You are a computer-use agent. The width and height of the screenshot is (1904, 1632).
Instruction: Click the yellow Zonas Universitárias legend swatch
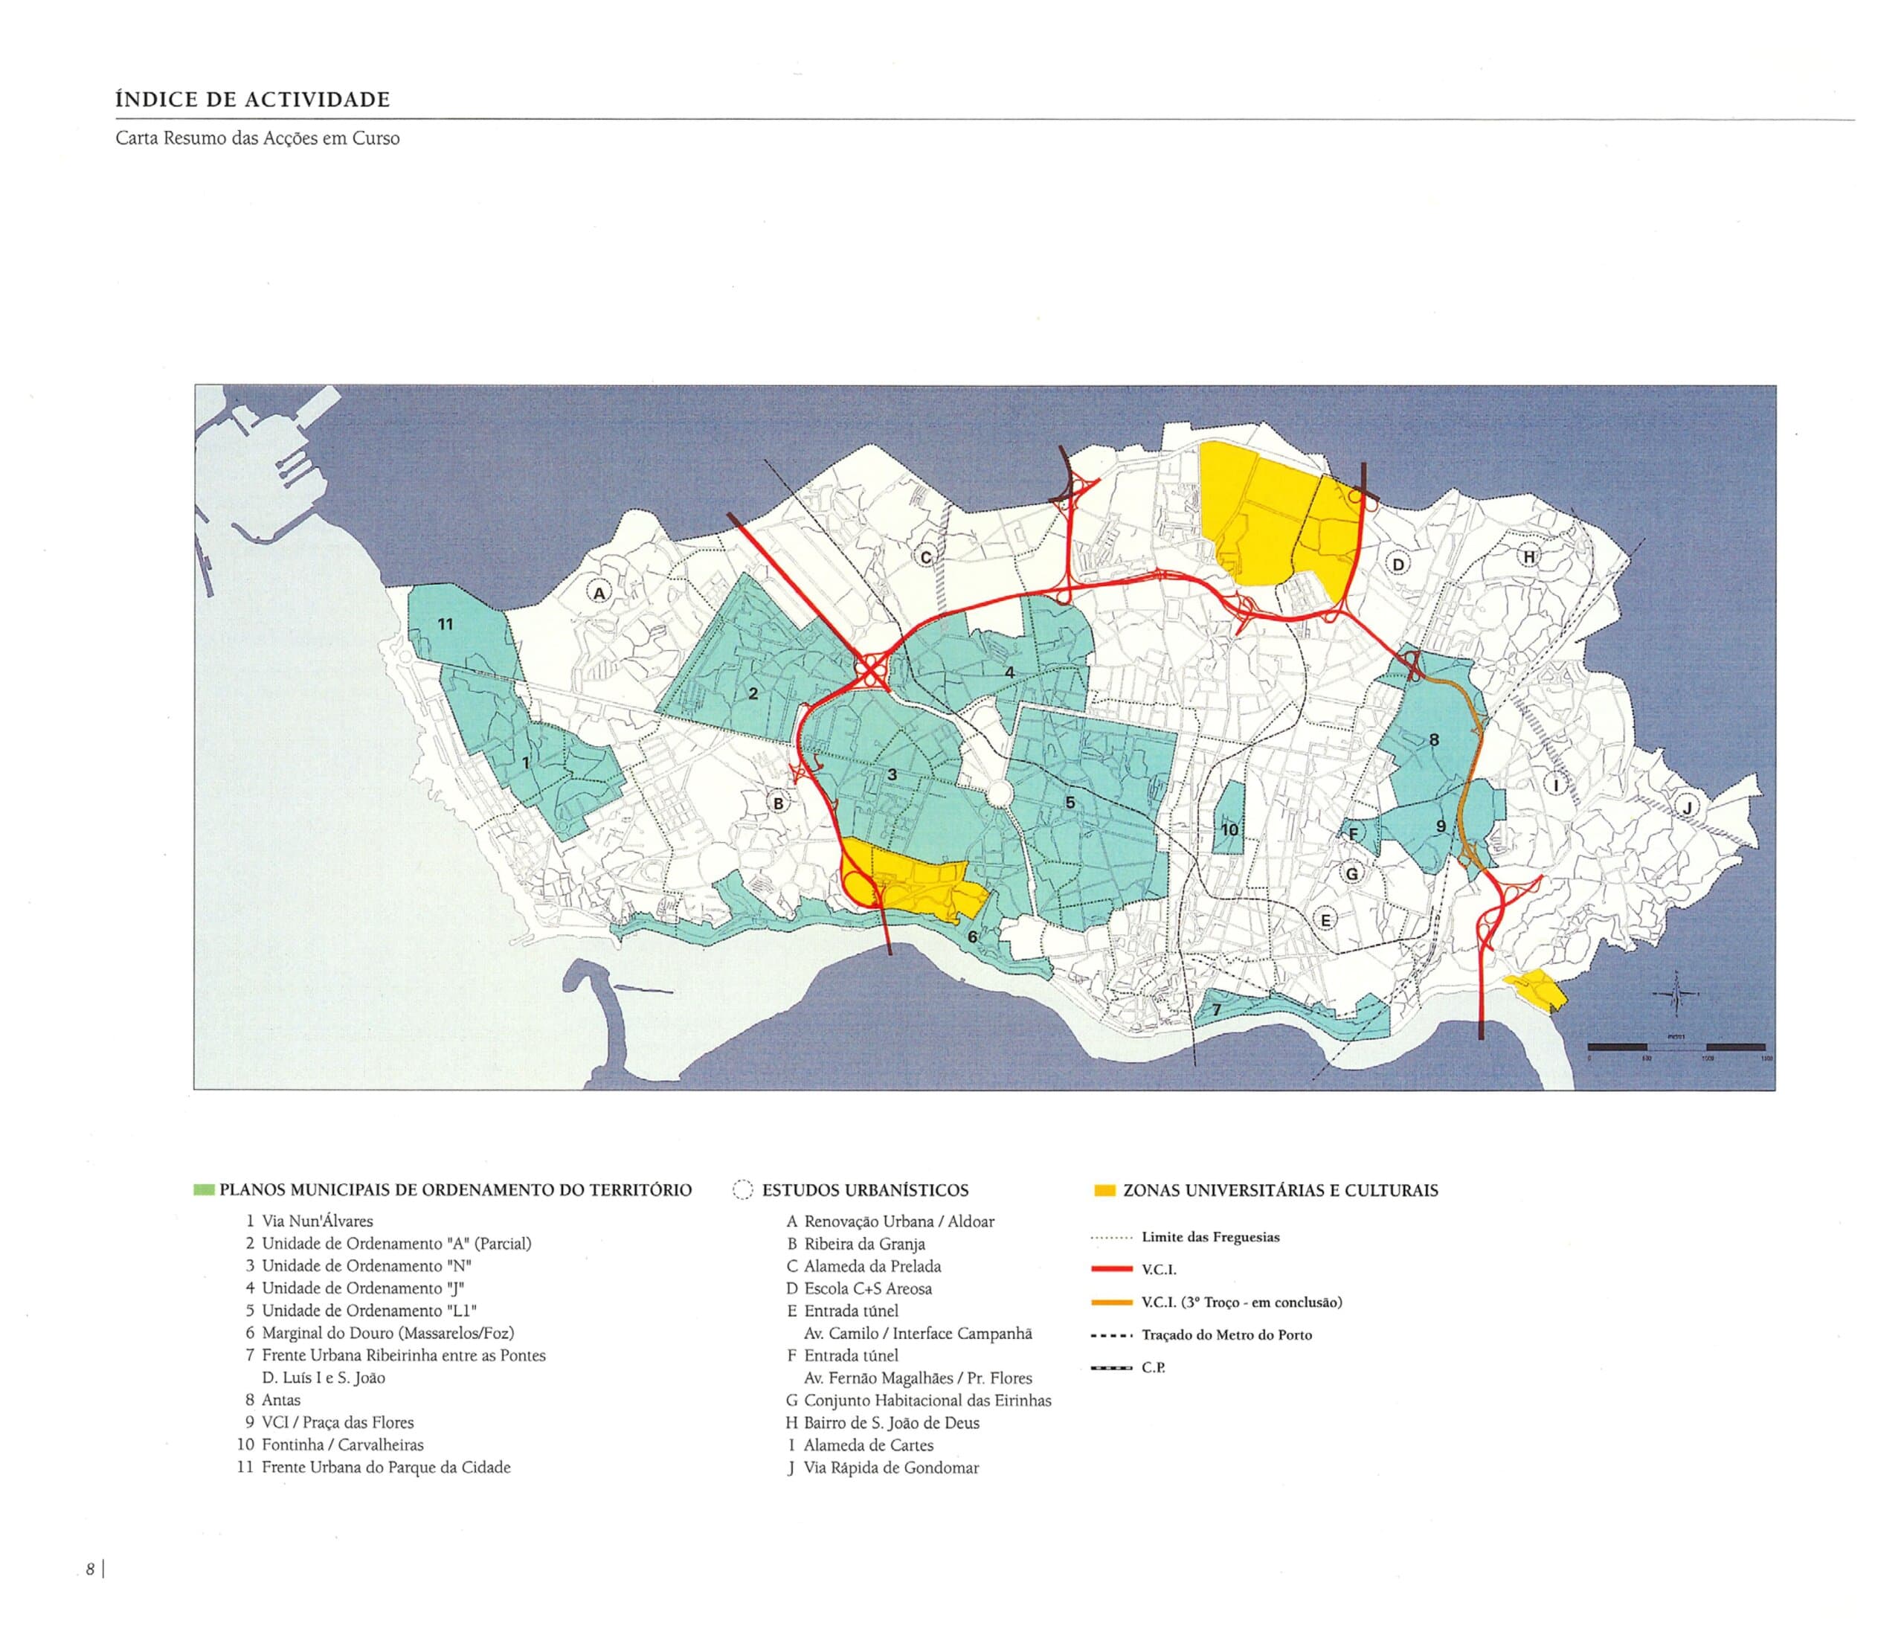pyautogui.click(x=1104, y=1191)
